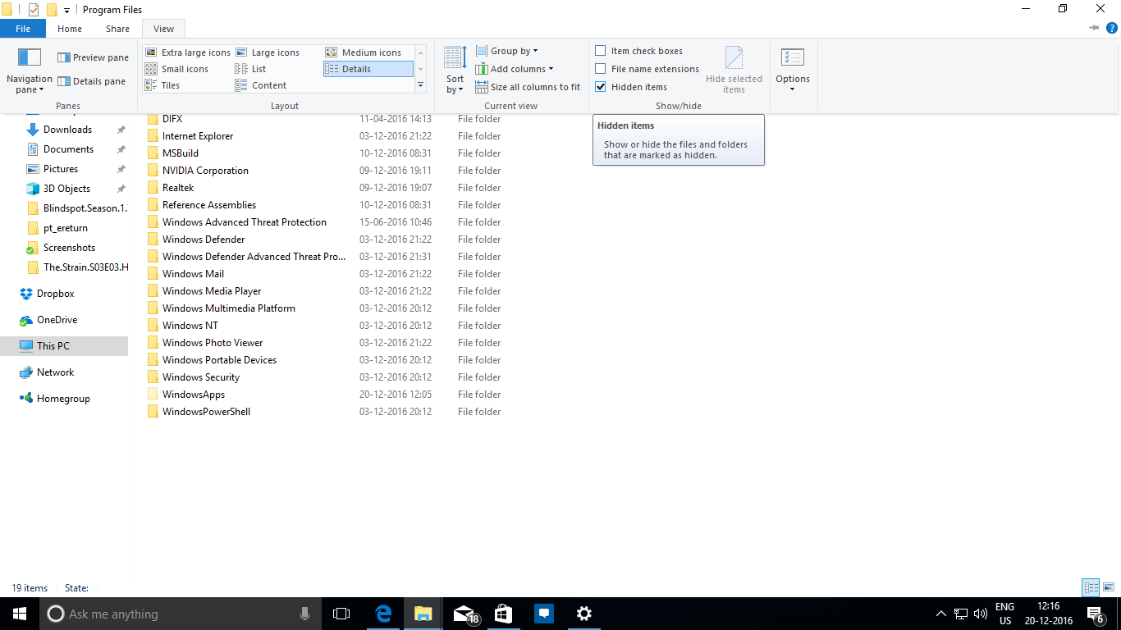Expand the layout gallery dropdown arrow
The height and width of the screenshot is (630, 1121).
tap(421, 85)
